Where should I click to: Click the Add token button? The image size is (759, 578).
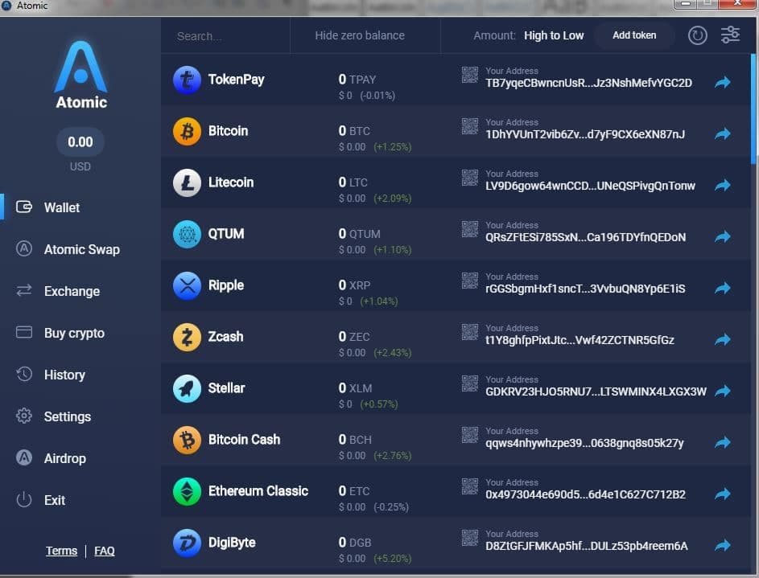point(634,35)
